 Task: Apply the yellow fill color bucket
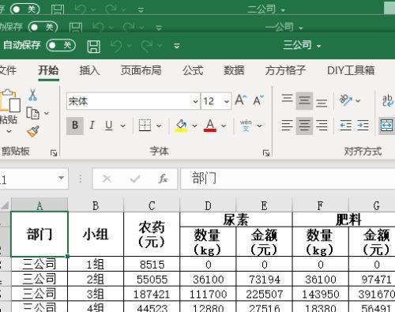pyautogui.click(x=181, y=126)
